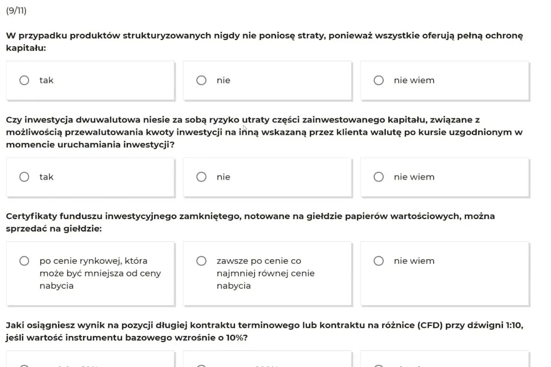
Task: Select 'nie wiem' for the structured products question
Action: (x=378, y=80)
